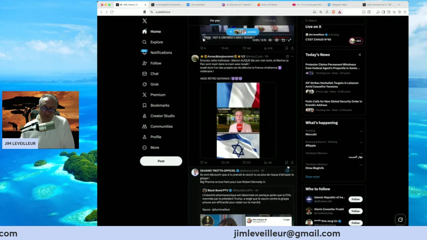Open video settings gear icon
The width and height of the screenshot is (427, 240).
(x=277, y=40)
